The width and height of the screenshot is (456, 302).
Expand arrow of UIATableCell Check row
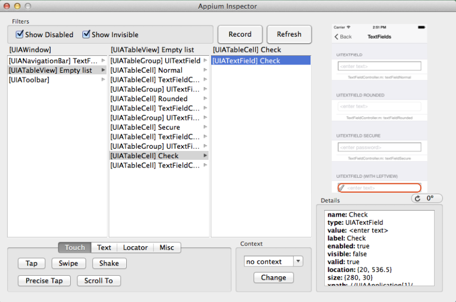[205, 155]
